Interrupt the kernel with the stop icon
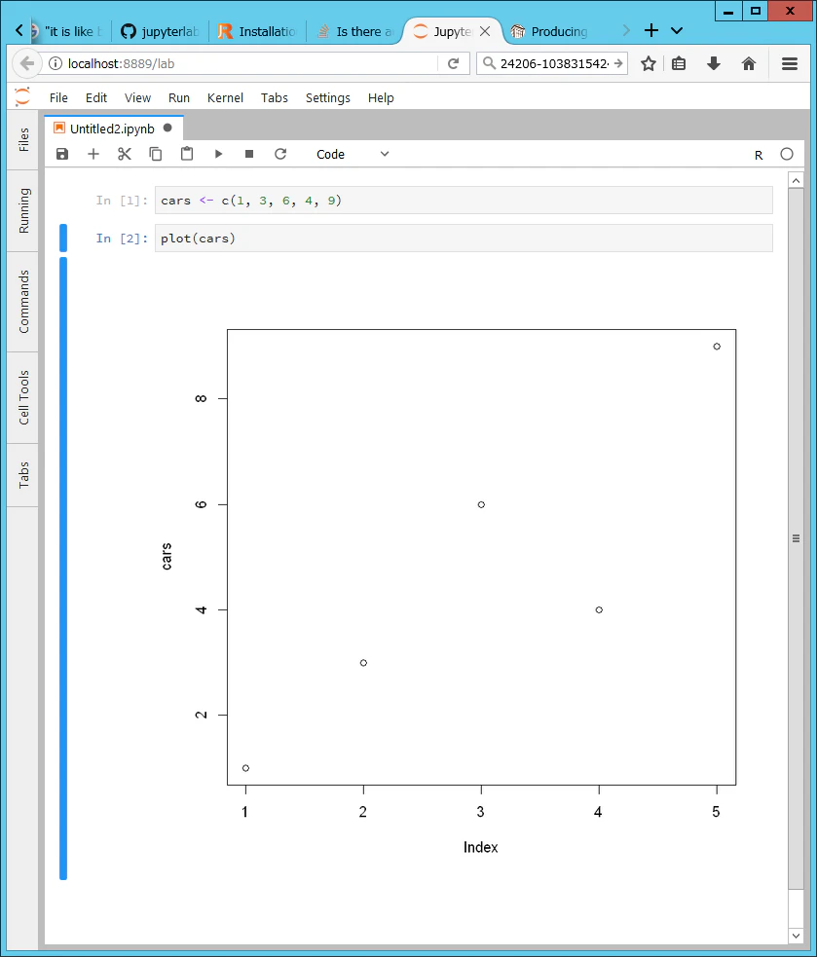 click(249, 154)
